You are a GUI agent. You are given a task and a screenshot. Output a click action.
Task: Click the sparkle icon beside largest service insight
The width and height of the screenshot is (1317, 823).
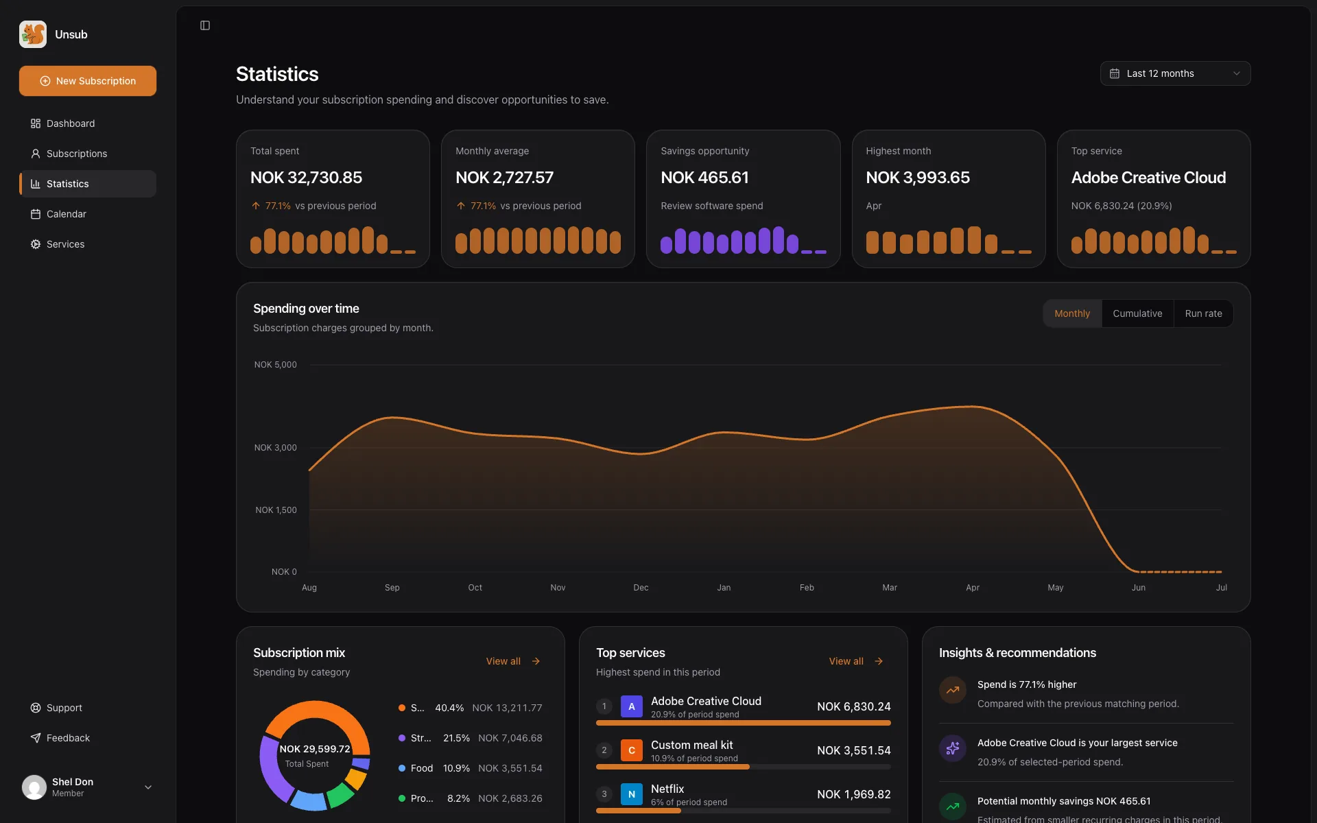pos(953,748)
